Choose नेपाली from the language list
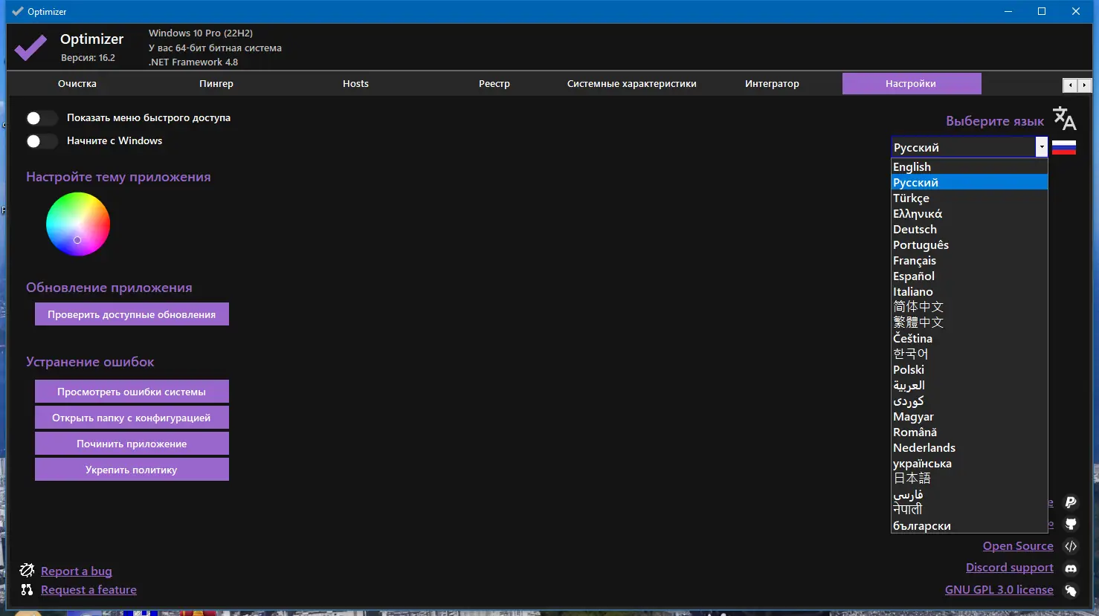1099x616 pixels. point(970,510)
